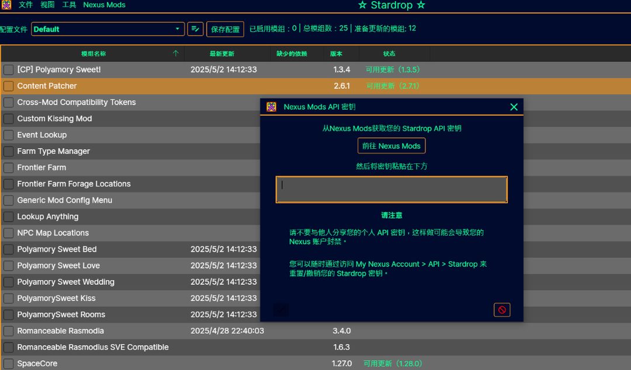Screen dimensions: 631x370
Task: Click 可用更新 (2.7.1) status for Content Patcher
Action: click(393, 86)
